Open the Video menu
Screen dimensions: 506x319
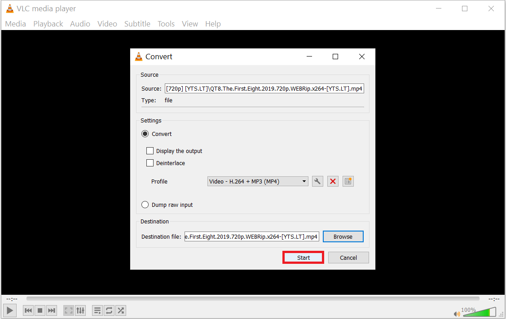[107, 24]
